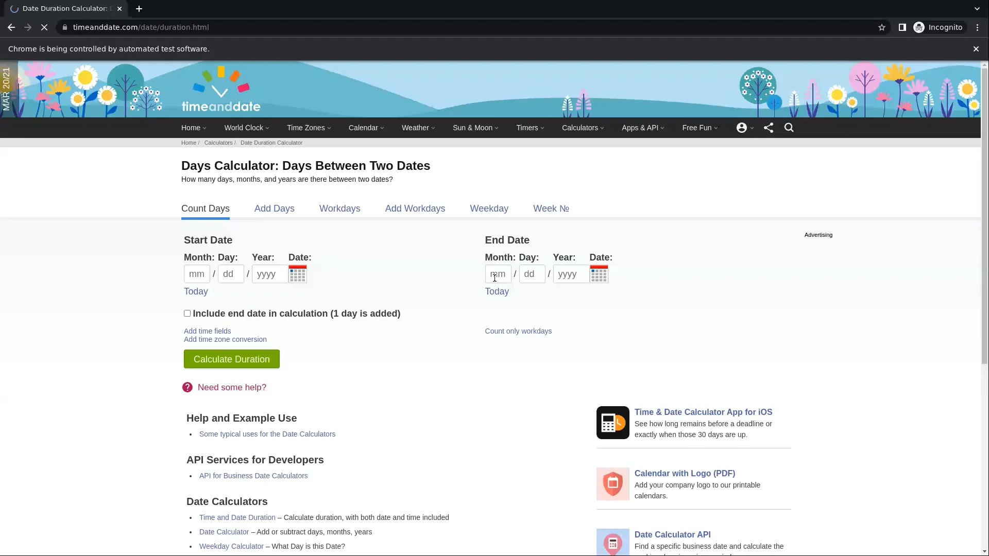Click the Start Date day field
The height and width of the screenshot is (556, 989).
coord(231,274)
